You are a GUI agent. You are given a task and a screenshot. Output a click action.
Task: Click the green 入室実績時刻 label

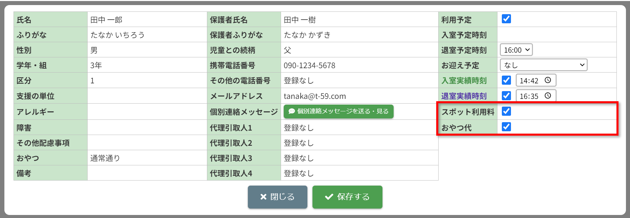tap(464, 81)
